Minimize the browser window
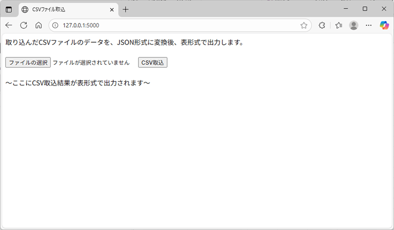Screen dimensions: 394x230 (346, 9)
